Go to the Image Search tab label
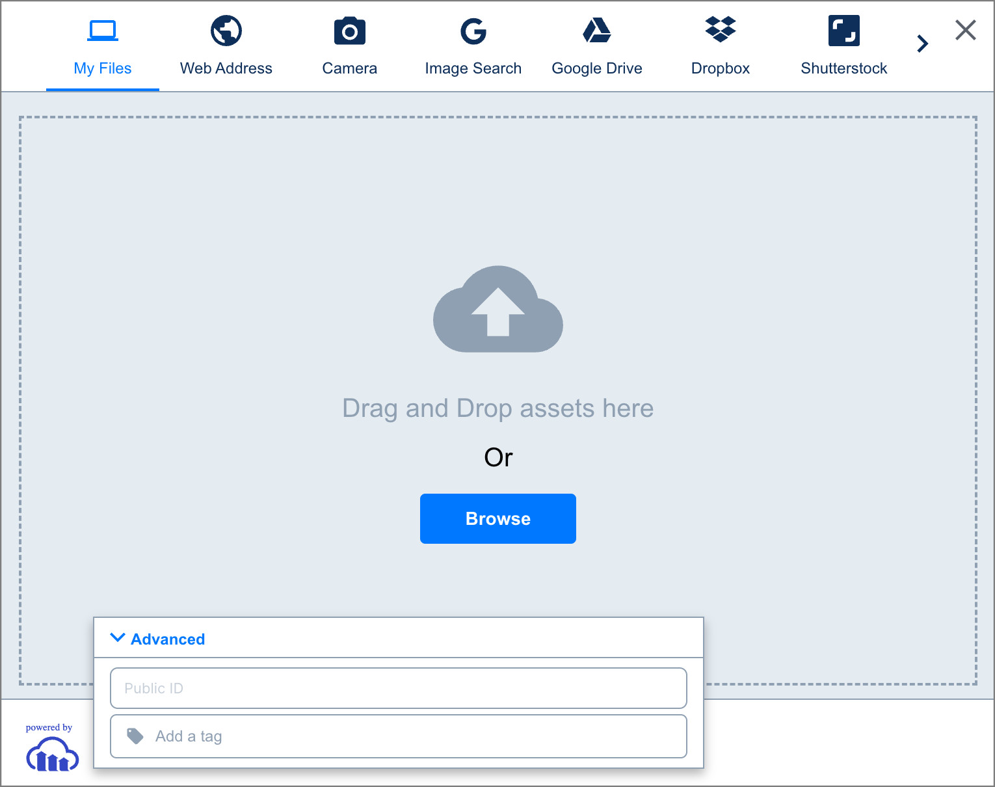 point(473,68)
